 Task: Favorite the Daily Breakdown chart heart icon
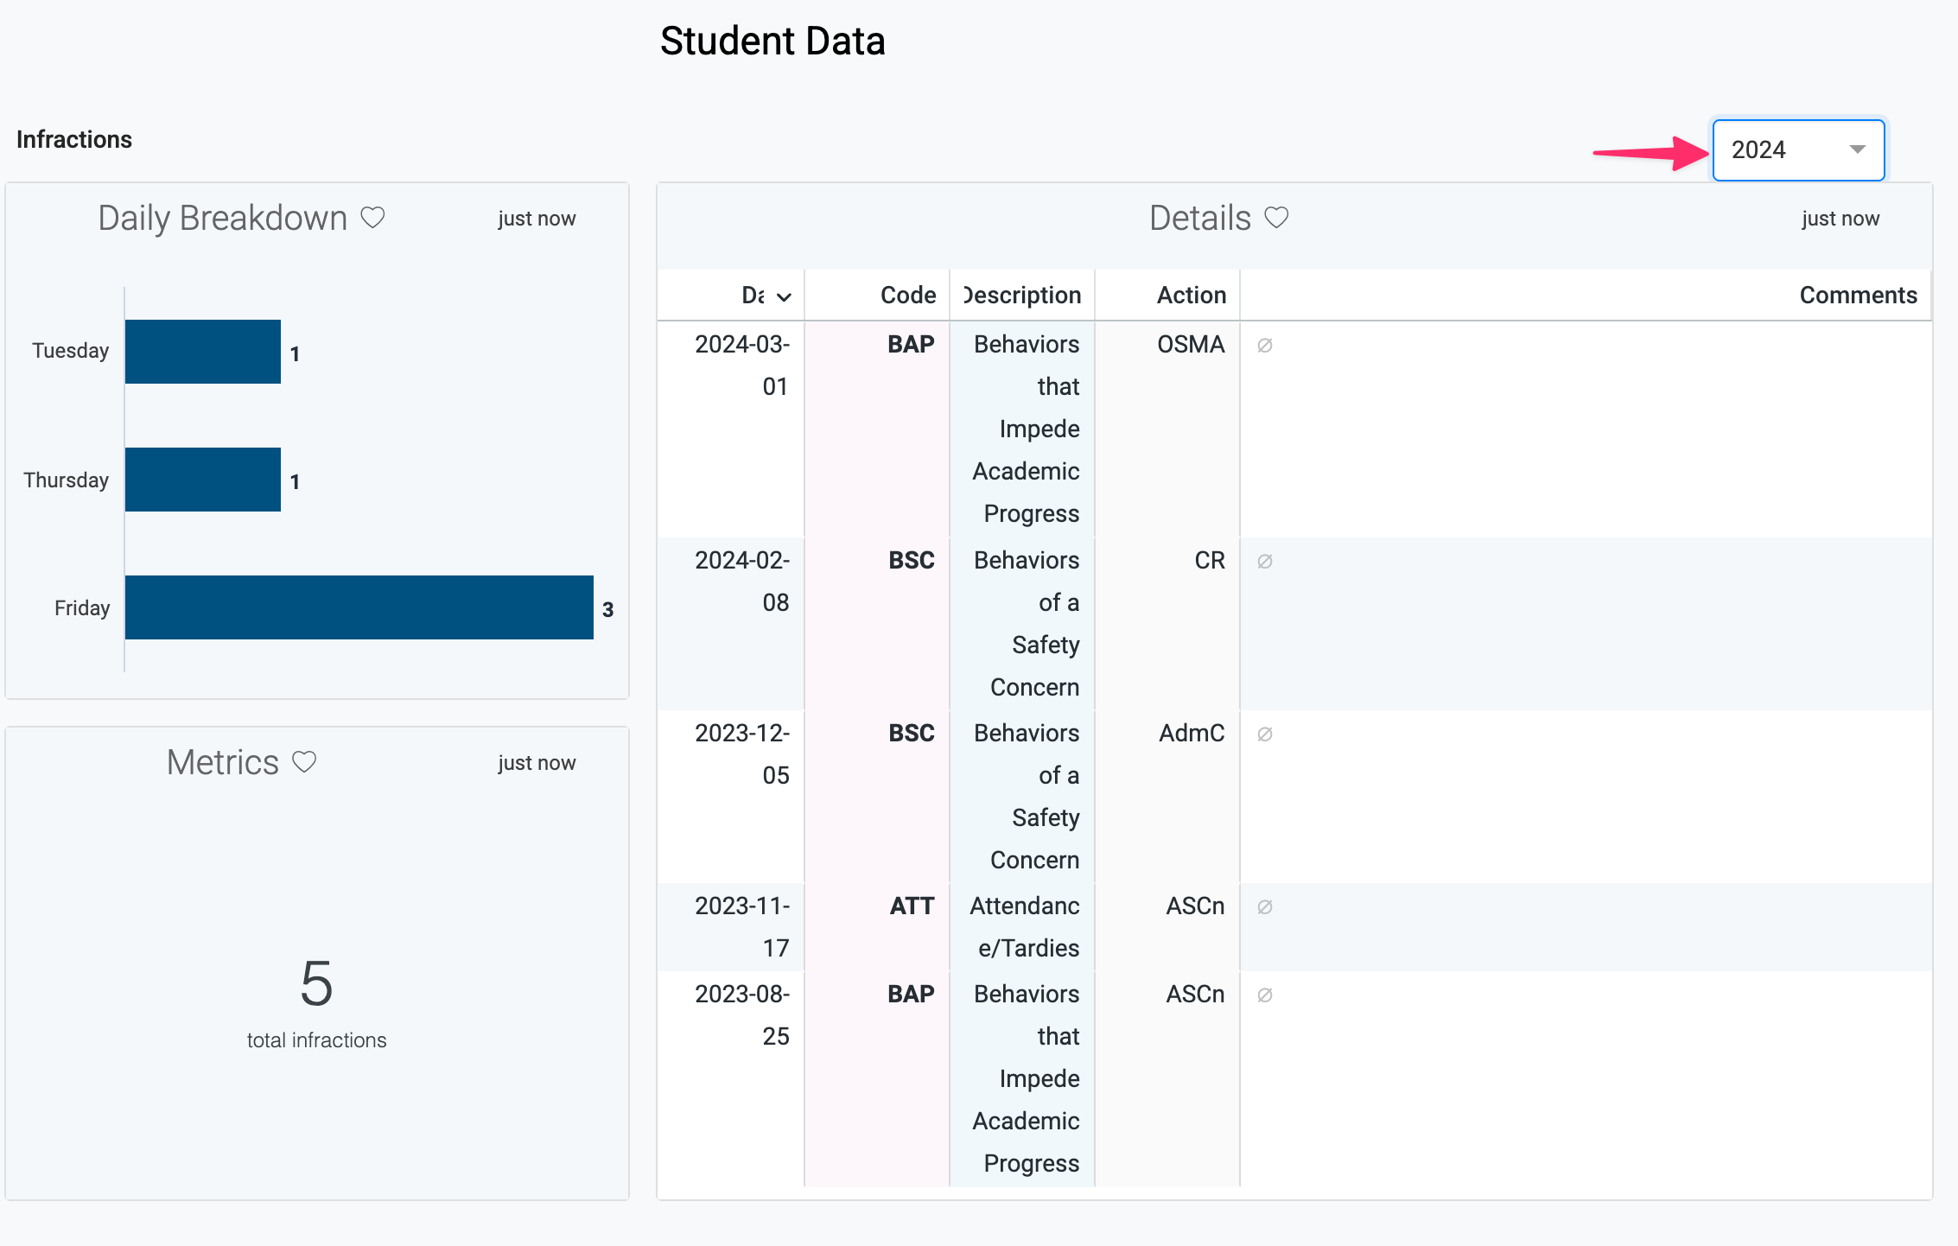click(x=372, y=218)
